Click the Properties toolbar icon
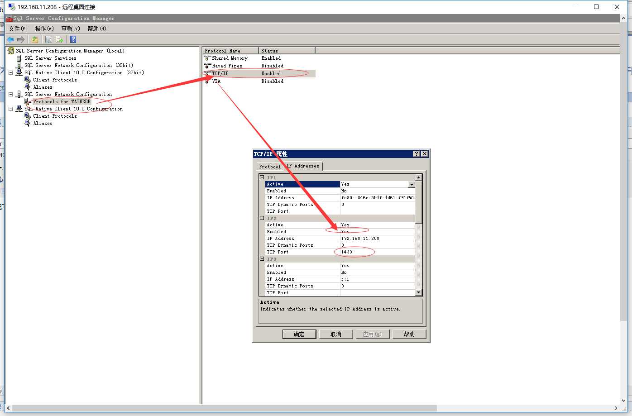632x416 pixels. [48, 39]
